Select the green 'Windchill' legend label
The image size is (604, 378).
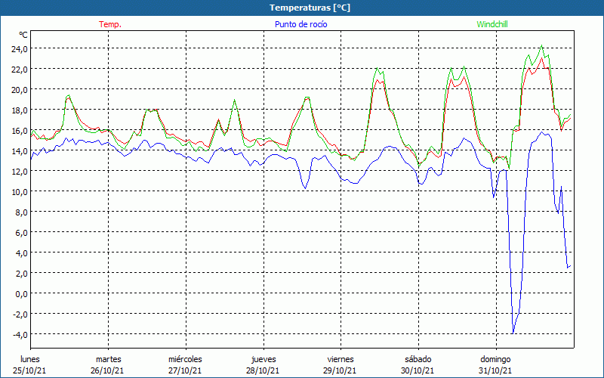click(492, 24)
